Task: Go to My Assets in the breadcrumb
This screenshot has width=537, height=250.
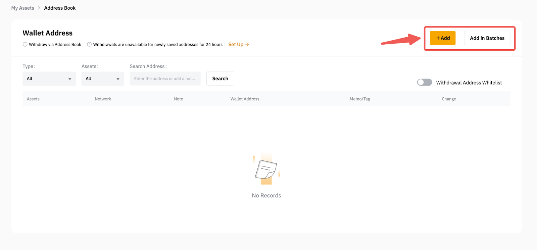Action: (x=23, y=8)
